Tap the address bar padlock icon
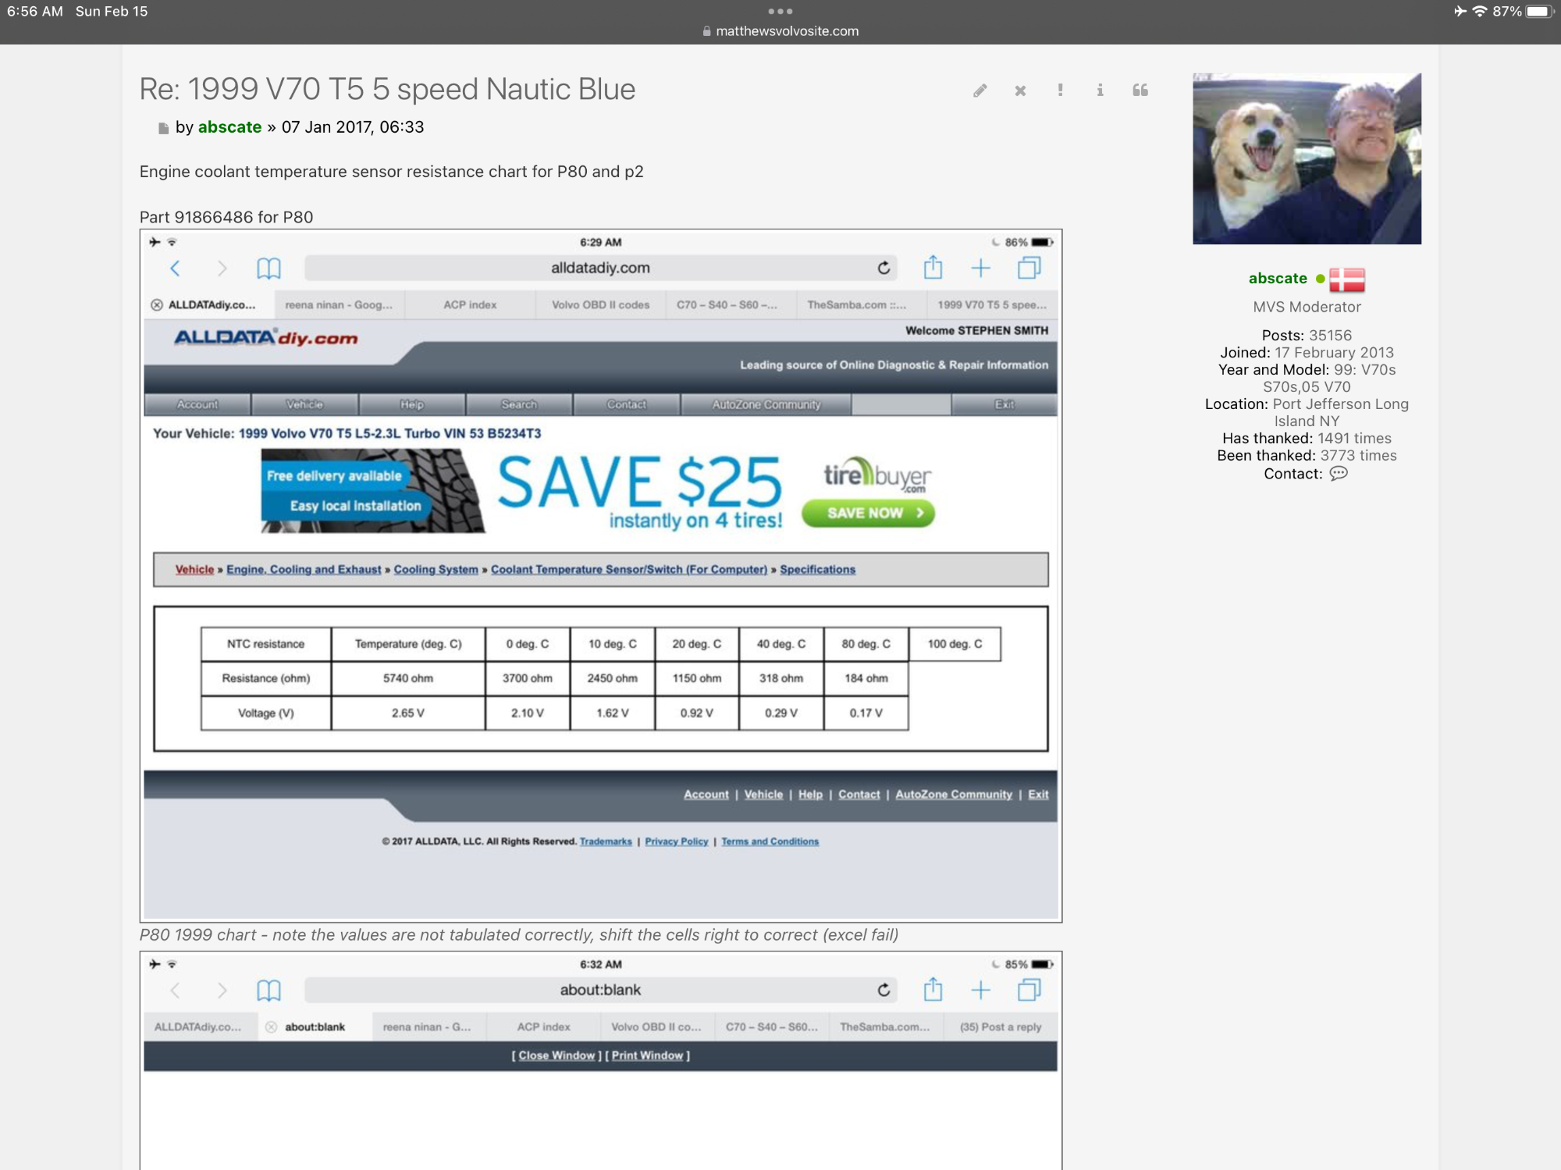The image size is (1561, 1170). point(706,31)
